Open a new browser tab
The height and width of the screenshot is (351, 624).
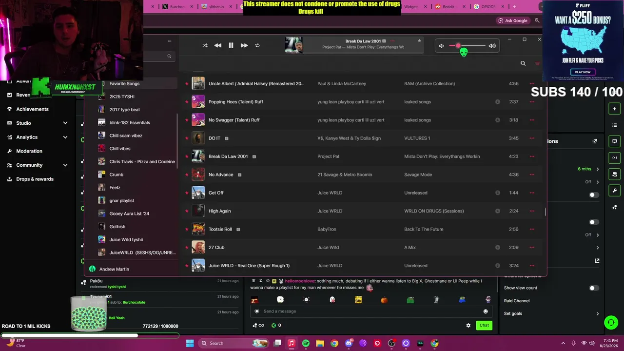514,7
